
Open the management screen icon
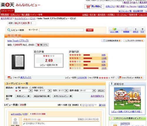click(x=126, y=30)
